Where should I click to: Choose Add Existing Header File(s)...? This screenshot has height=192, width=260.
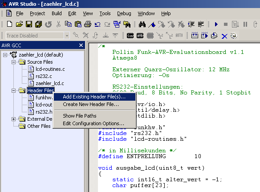tap(95, 97)
